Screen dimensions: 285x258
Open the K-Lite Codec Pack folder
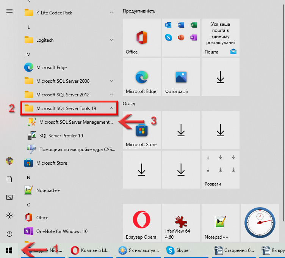coord(69,13)
